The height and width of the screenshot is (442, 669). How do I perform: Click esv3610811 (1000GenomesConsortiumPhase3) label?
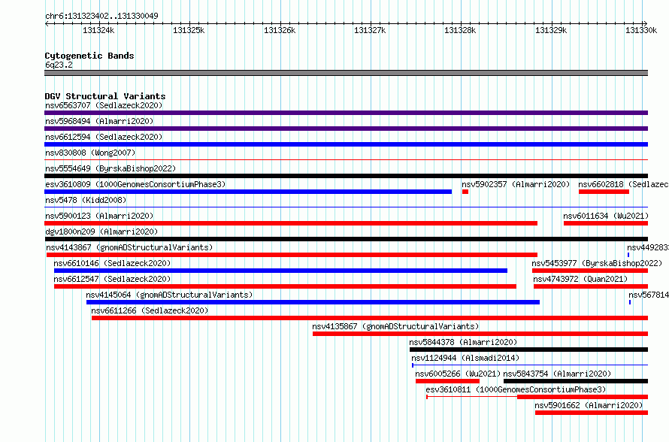(x=516, y=389)
